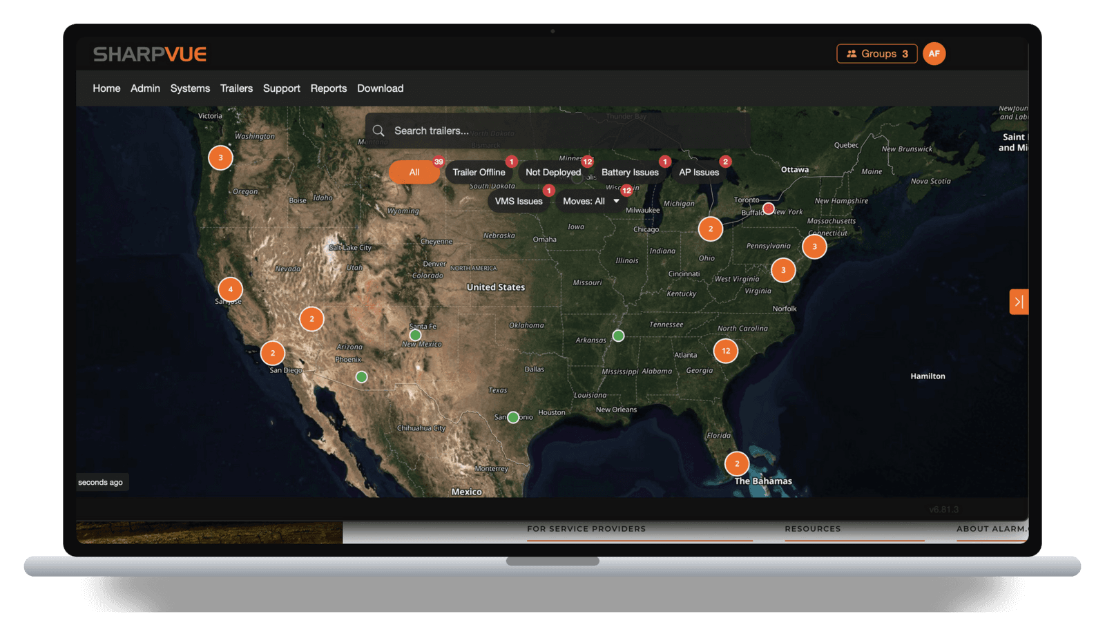
Task: Open the cluster of 3 near Connecticut
Action: tap(814, 246)
